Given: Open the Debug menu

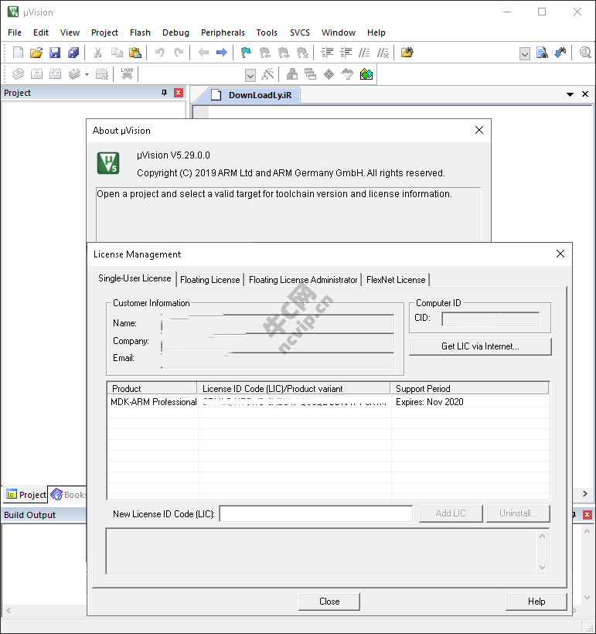Looking at the screenshot, I should (x=175, y=32).
